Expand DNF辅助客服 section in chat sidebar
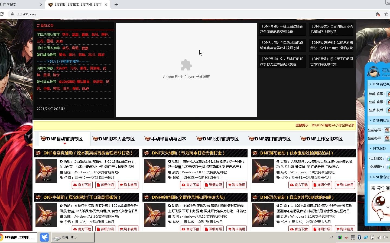This screenshot has height=243, width=390. pos(379,84)
